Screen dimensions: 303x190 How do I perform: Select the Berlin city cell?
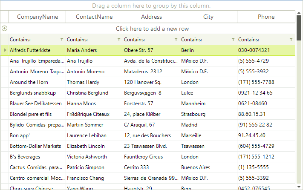(x=208, y=50)
